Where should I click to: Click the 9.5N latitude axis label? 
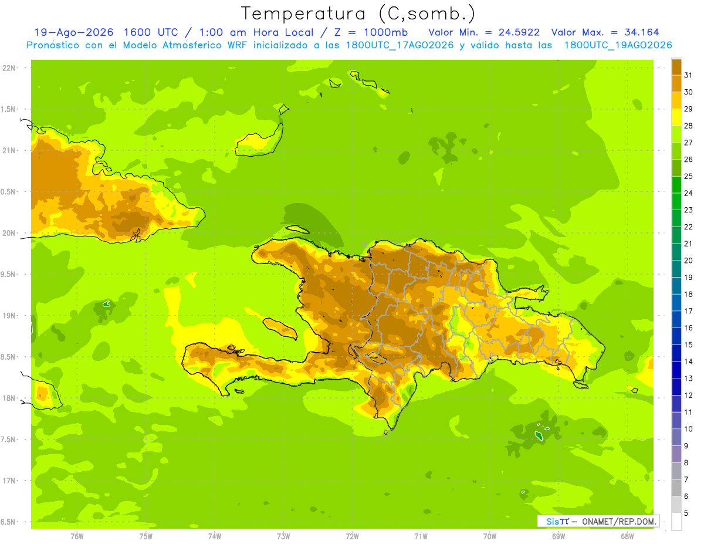click(8, 274)
